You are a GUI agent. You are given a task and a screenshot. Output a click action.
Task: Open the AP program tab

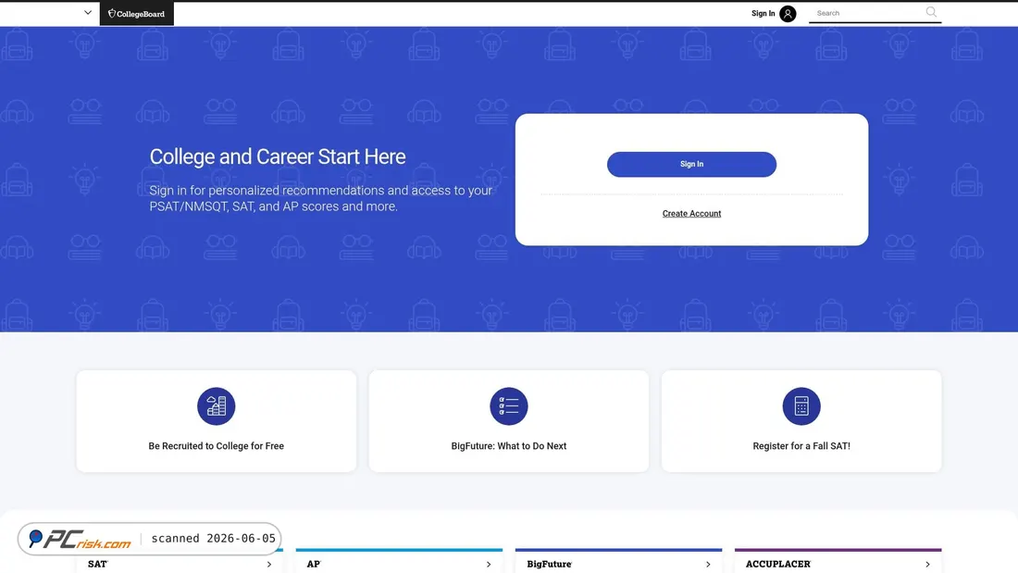399,563
